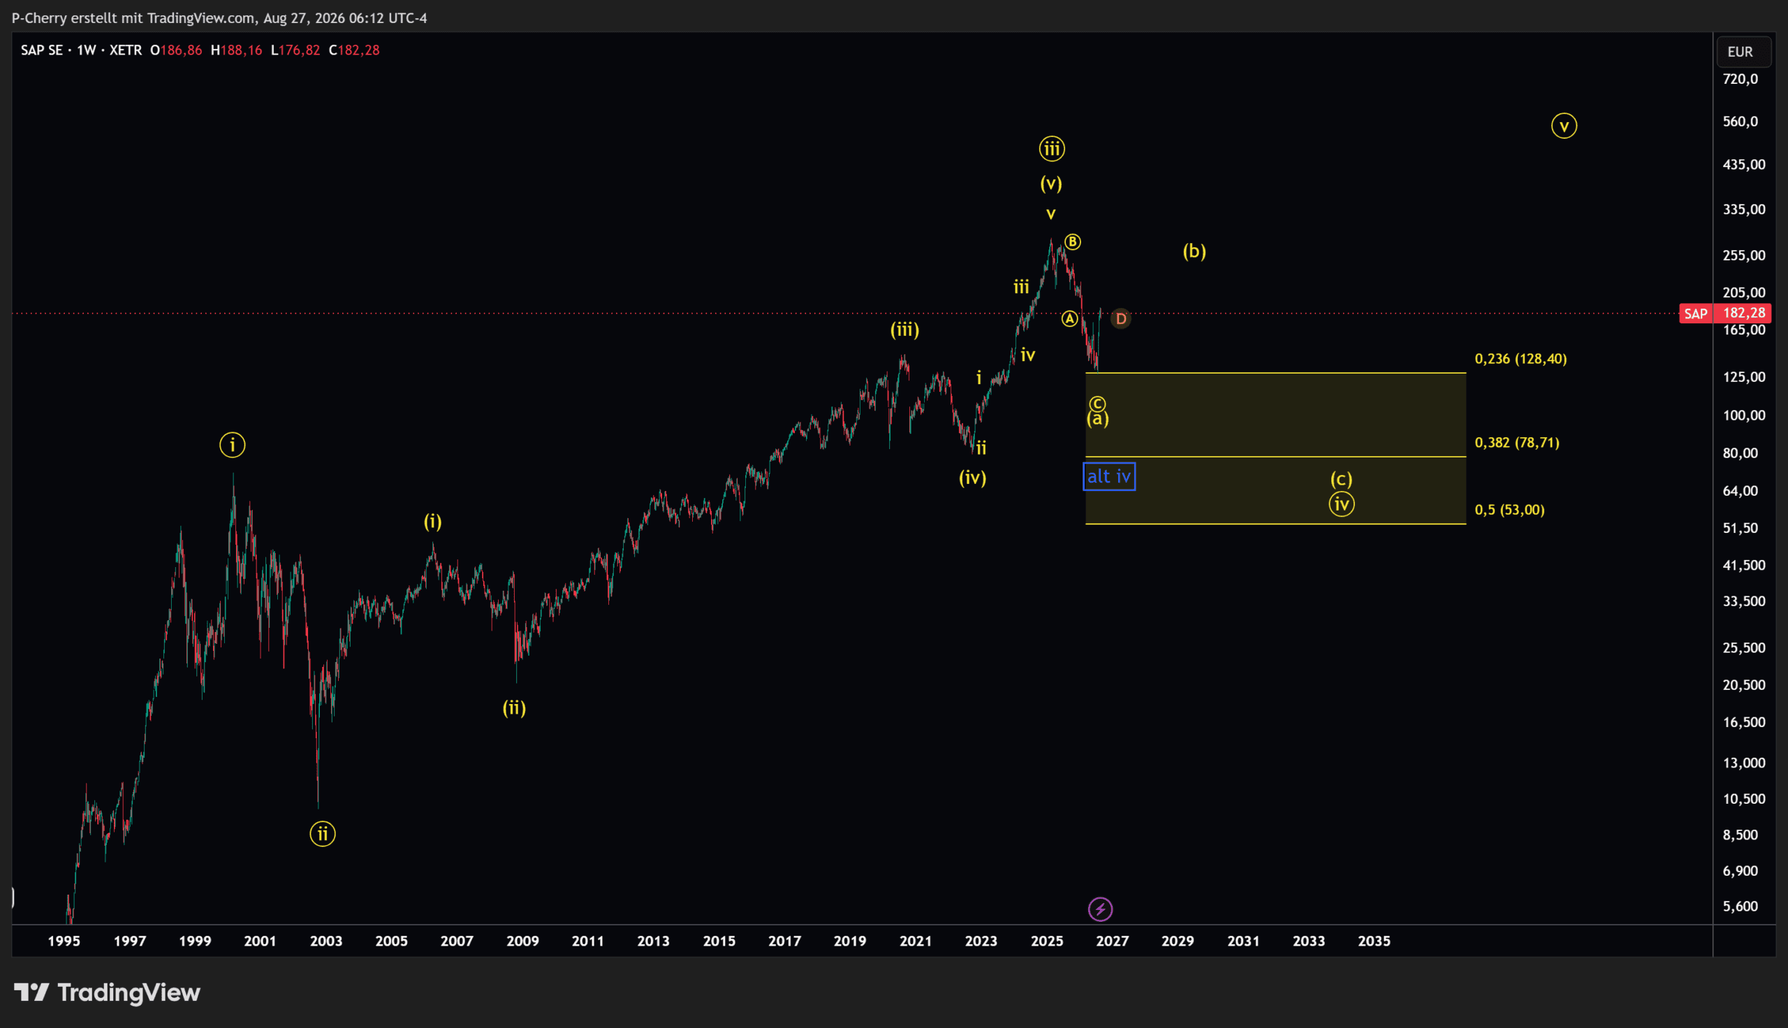This screenshot has height=1028, width=1788.
Task: Click the '255,00' price axis label
Action: point(1743,255)
